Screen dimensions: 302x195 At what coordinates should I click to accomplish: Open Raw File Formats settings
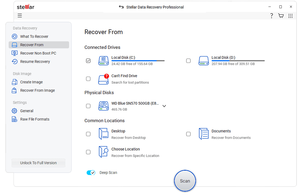click(x=35, y=119)
